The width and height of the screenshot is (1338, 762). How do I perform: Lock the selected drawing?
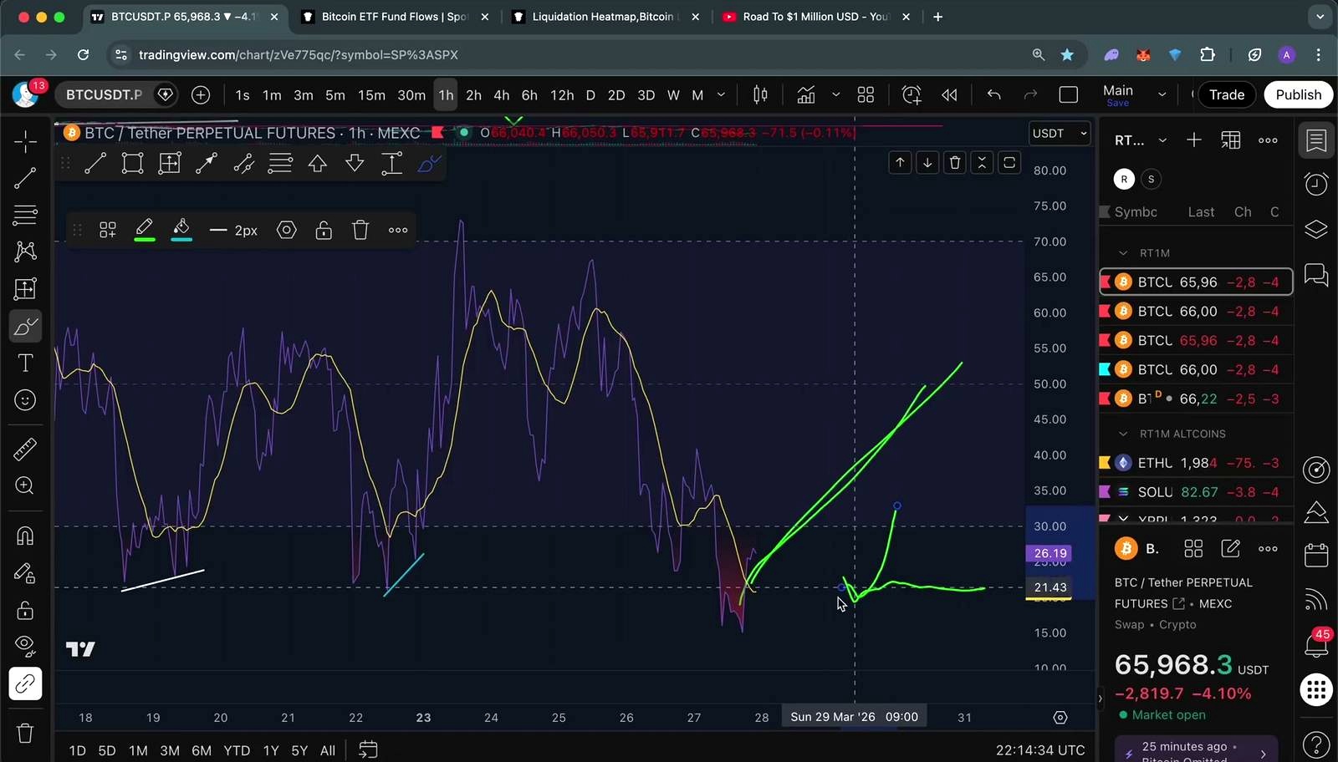coord(324,230)
